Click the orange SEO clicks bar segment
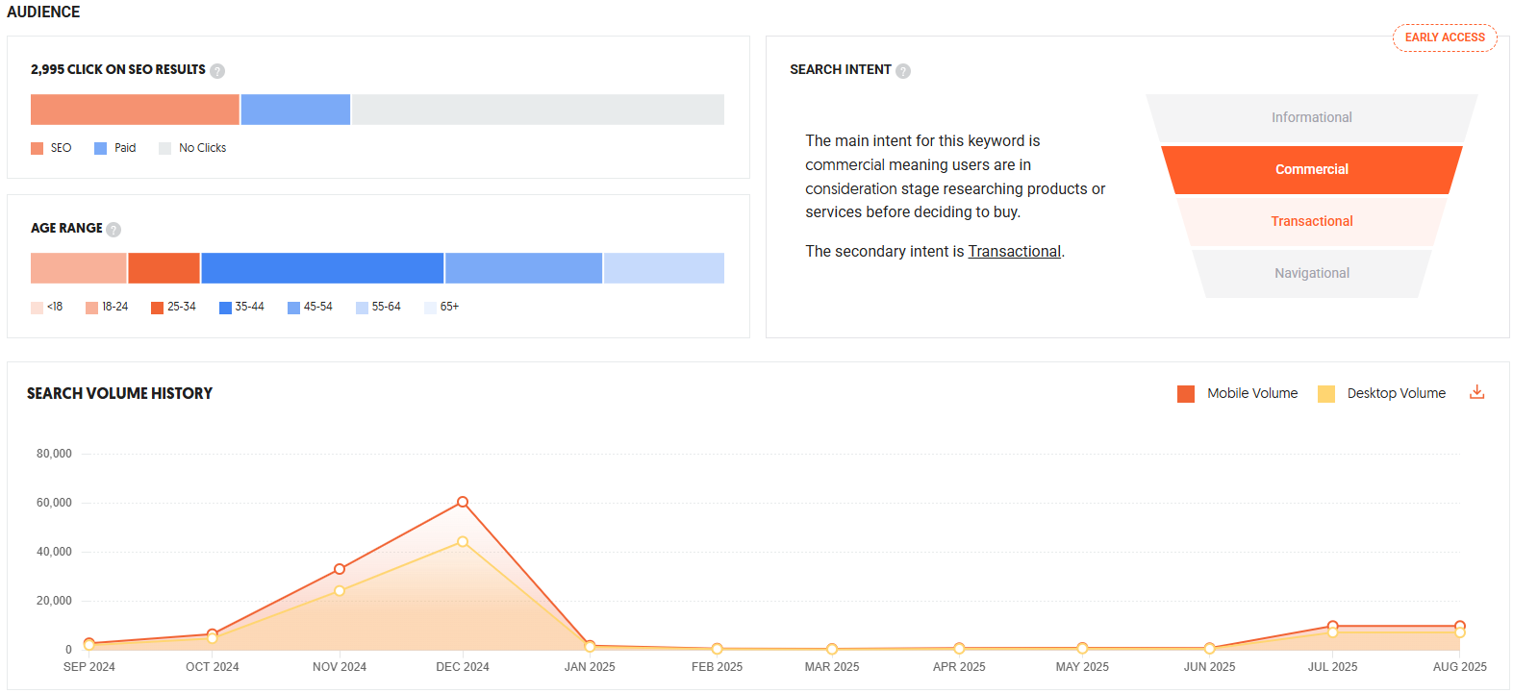 pos(135,110)
